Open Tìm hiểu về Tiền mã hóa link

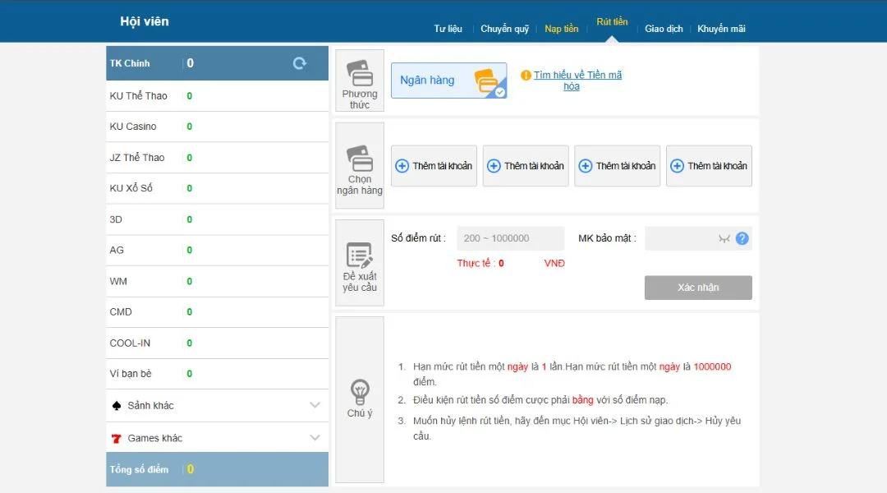[x=577, y=81]
